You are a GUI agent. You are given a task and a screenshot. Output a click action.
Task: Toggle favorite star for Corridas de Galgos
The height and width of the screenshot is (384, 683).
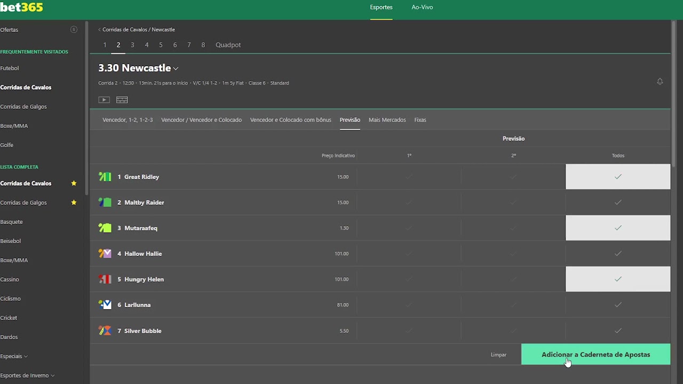(x=74, y=203)
